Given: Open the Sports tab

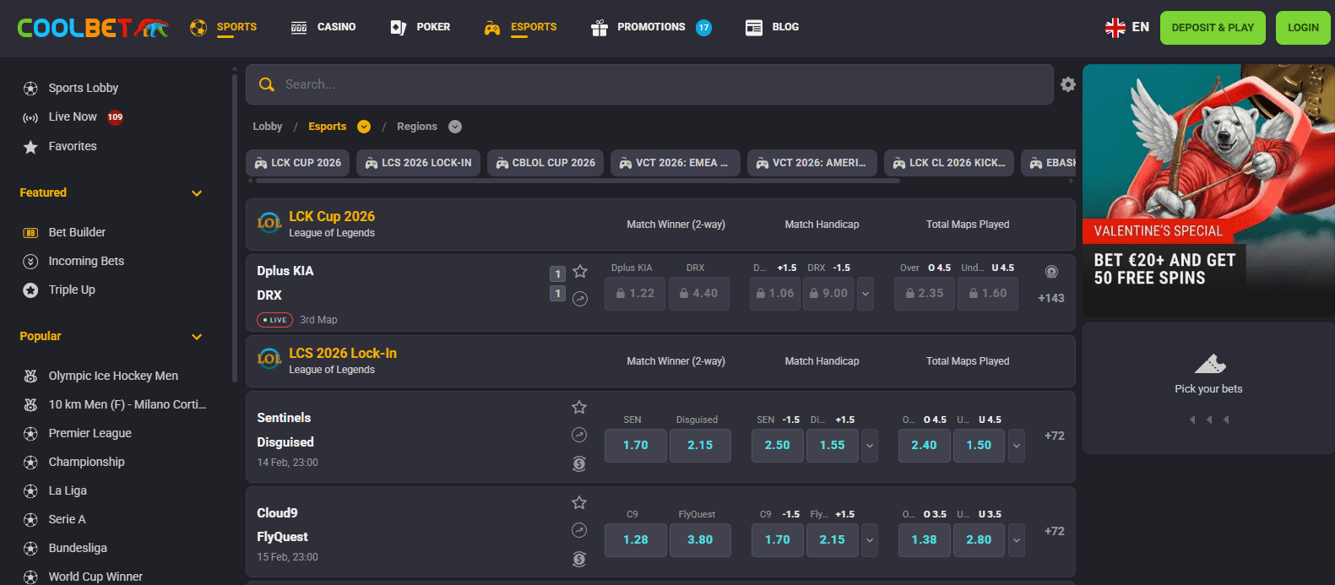Looking at the screenshot, I should (224, 27).
